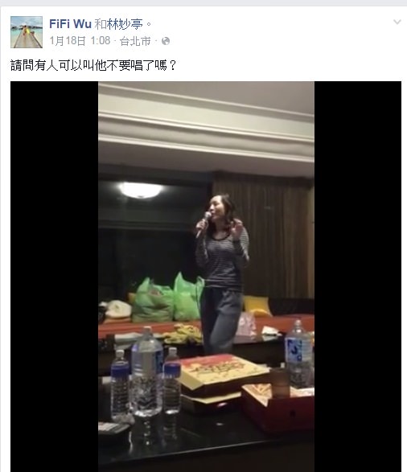
Task: Click the public globe privacy icon
Action: coord(166,41)
